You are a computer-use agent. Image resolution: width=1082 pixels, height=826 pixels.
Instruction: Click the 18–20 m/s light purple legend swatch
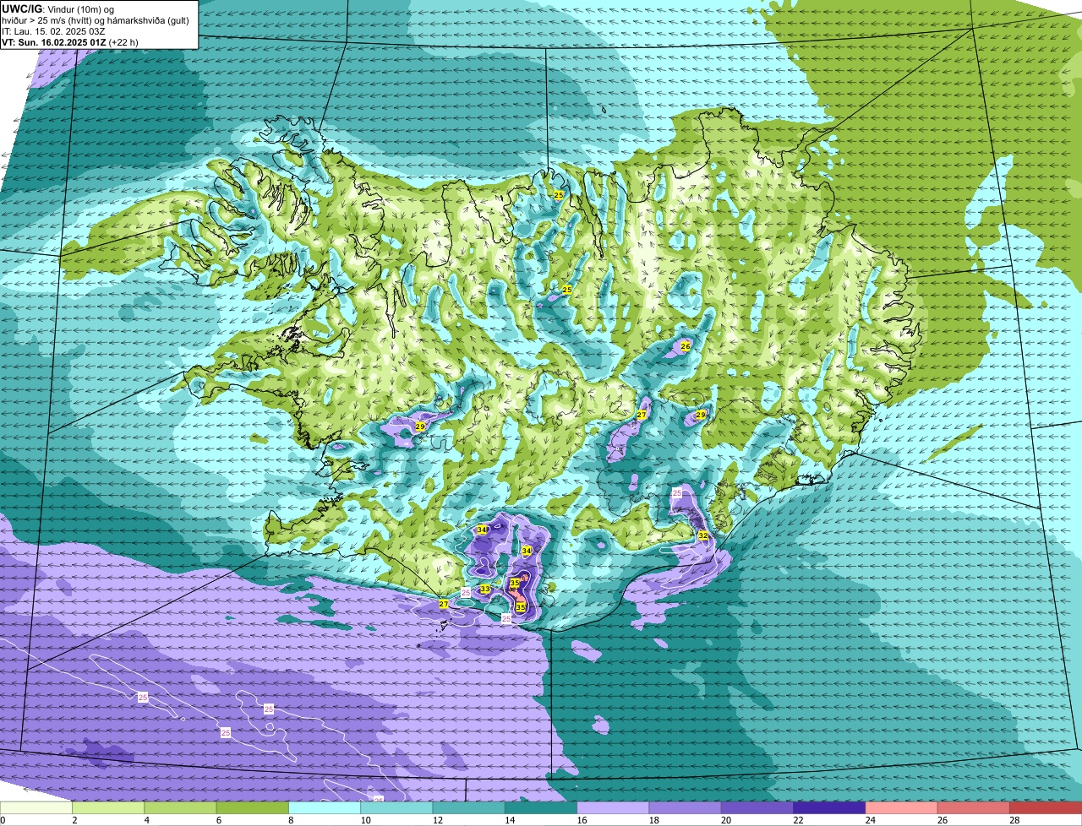point(686,808)
